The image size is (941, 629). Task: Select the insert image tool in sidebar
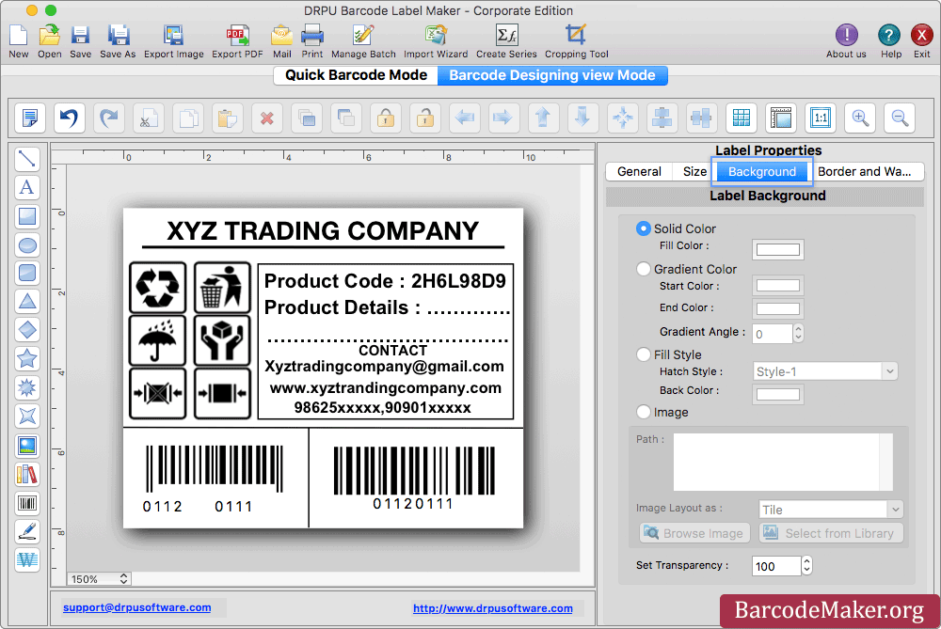coord(27,445)
